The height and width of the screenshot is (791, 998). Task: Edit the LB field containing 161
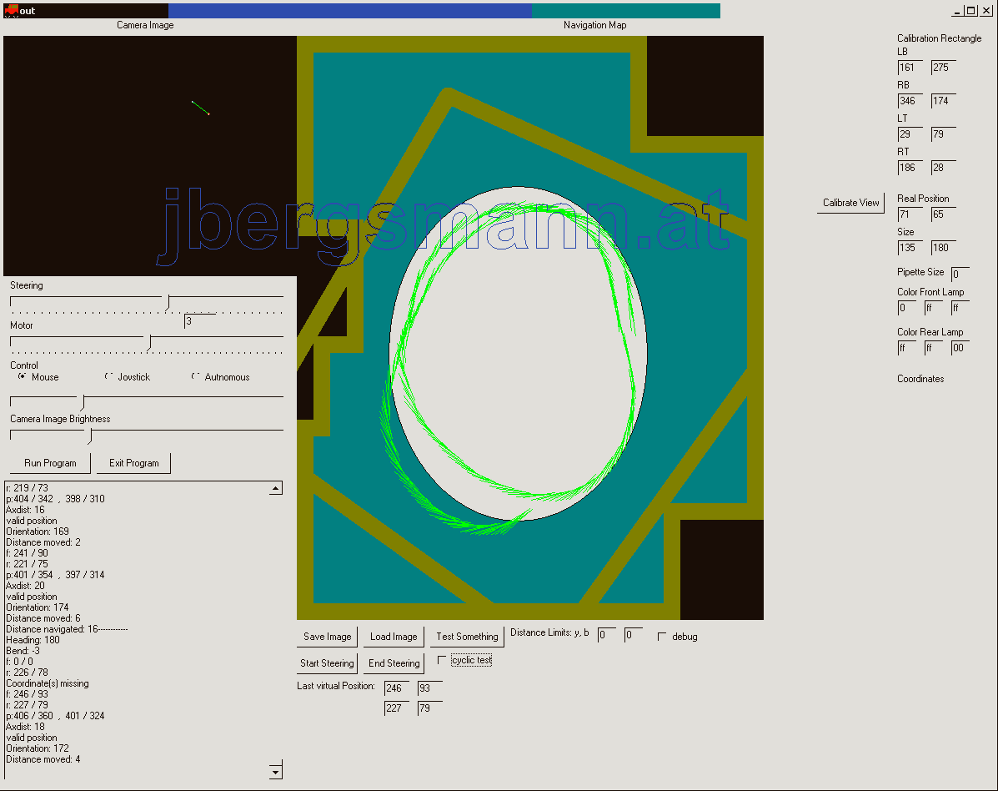point(910,68)
